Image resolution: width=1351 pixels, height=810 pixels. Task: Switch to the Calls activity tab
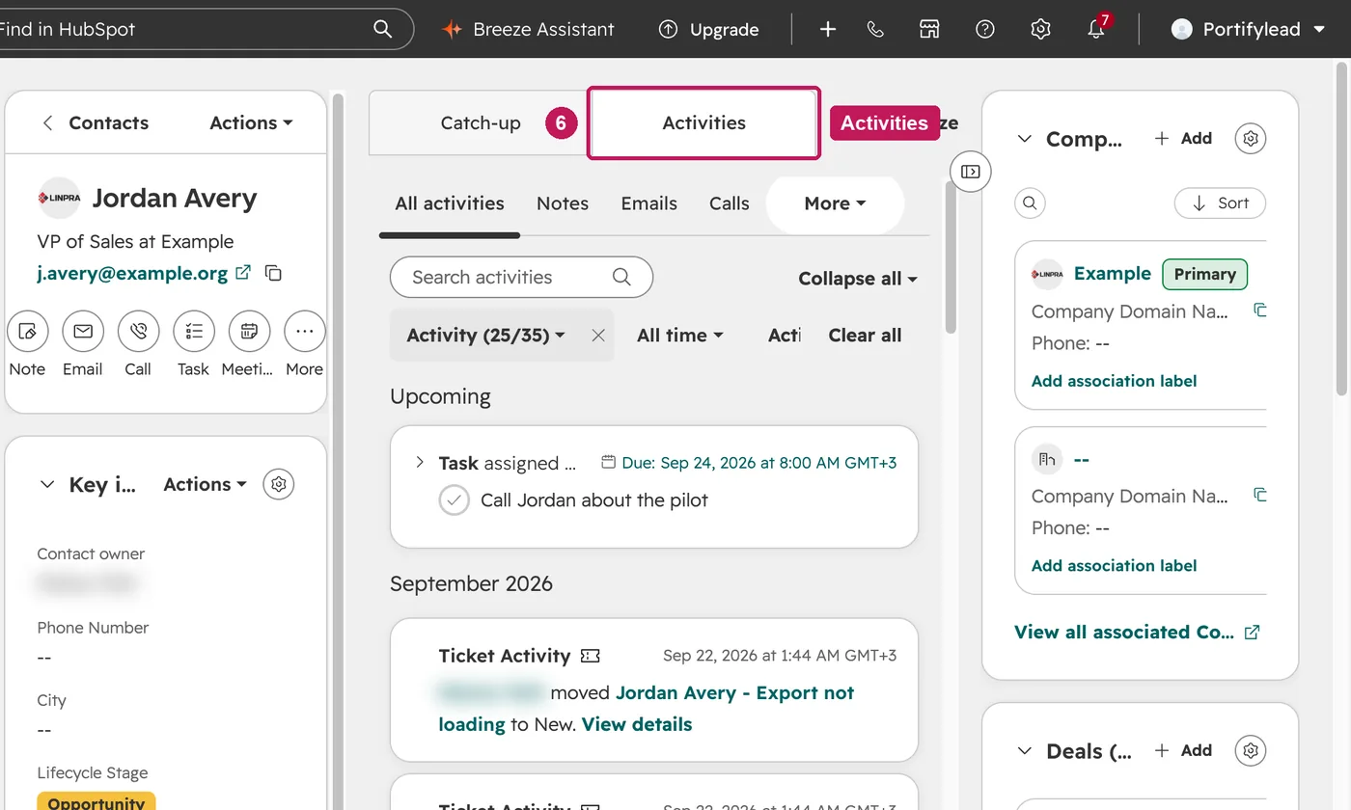730,203
